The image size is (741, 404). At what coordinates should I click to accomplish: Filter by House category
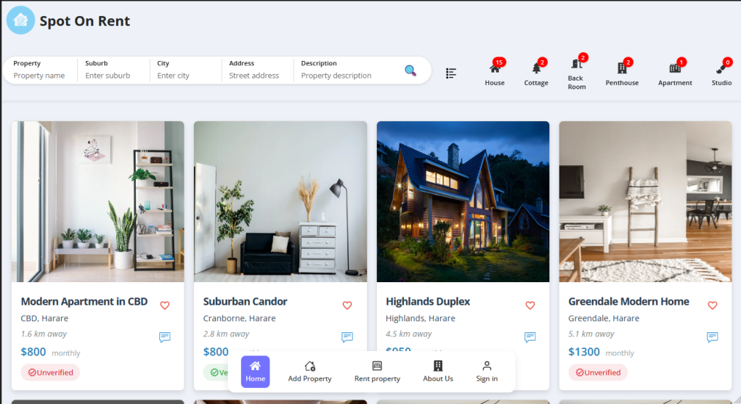click(494, 73)
